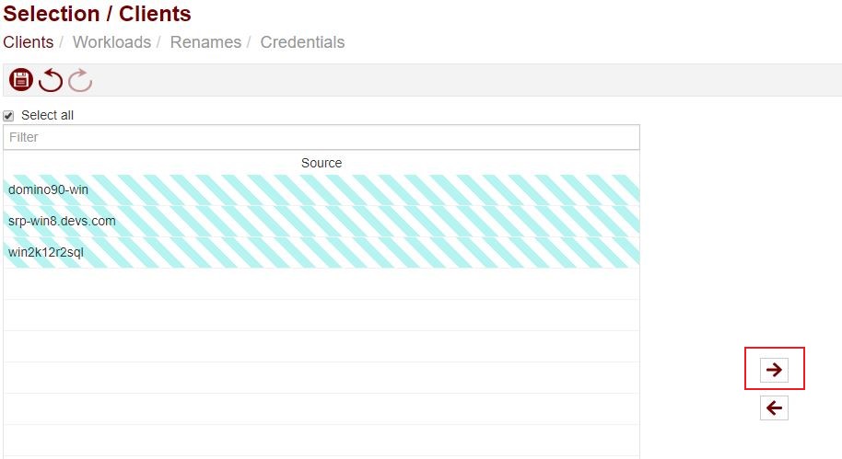Click the empty grey toolbar area right of Redo
Viewport: 842px width, 459px height.
[x=461, y=80]
